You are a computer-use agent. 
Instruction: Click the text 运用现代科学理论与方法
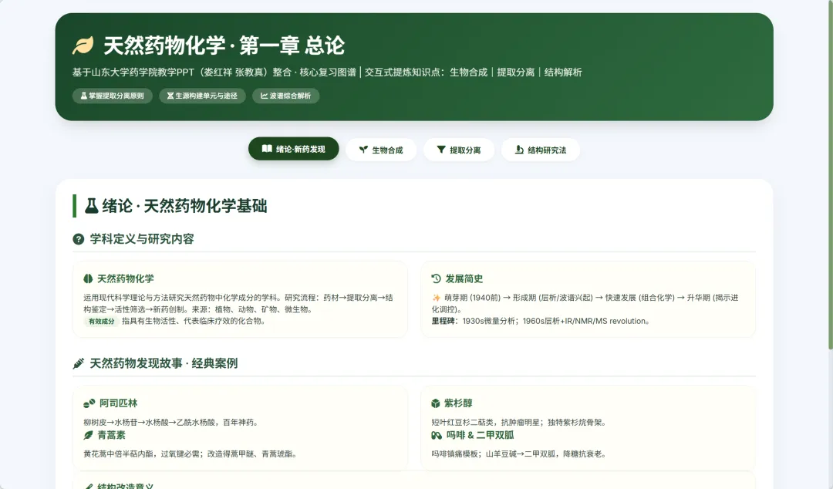[x=126, y=298]
